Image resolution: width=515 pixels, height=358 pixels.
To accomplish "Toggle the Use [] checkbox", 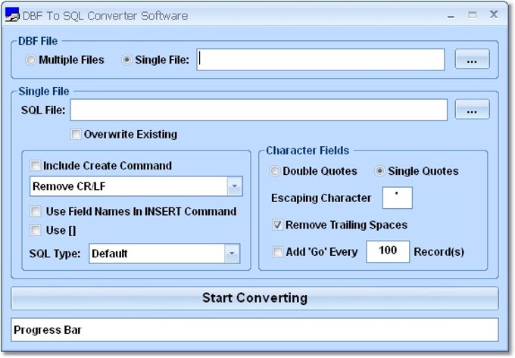I will pos(36,230).
